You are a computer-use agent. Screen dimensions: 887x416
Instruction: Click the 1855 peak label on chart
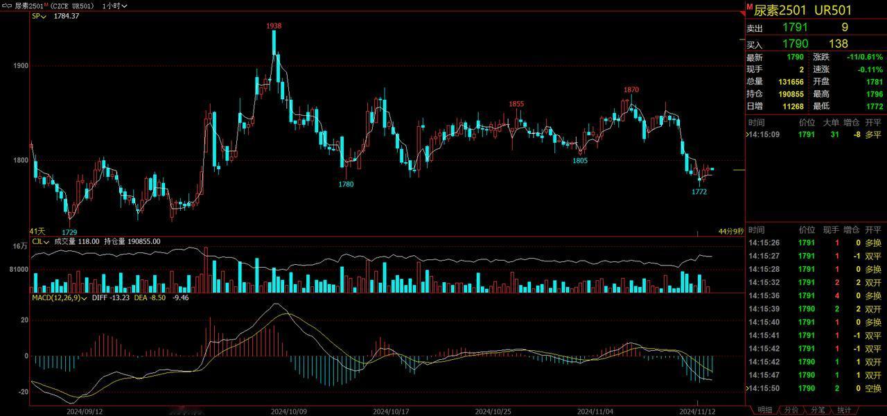coord(516,104)
